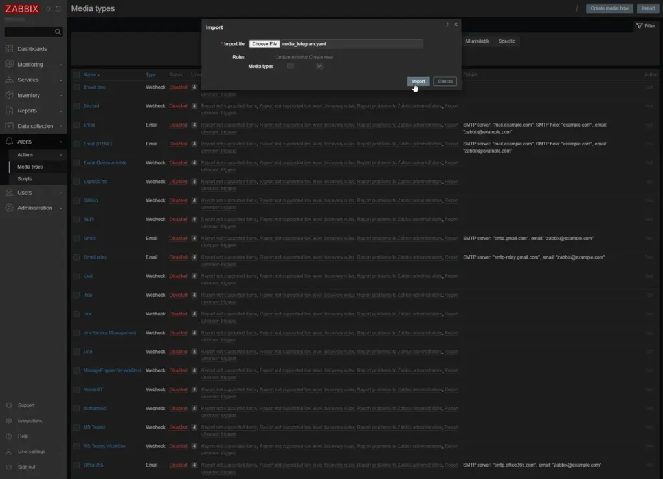Image resolution: width=663 pixels, height=479 pixels.
Task: Expand the Reports menu chevron
Action: coord(60,111)
